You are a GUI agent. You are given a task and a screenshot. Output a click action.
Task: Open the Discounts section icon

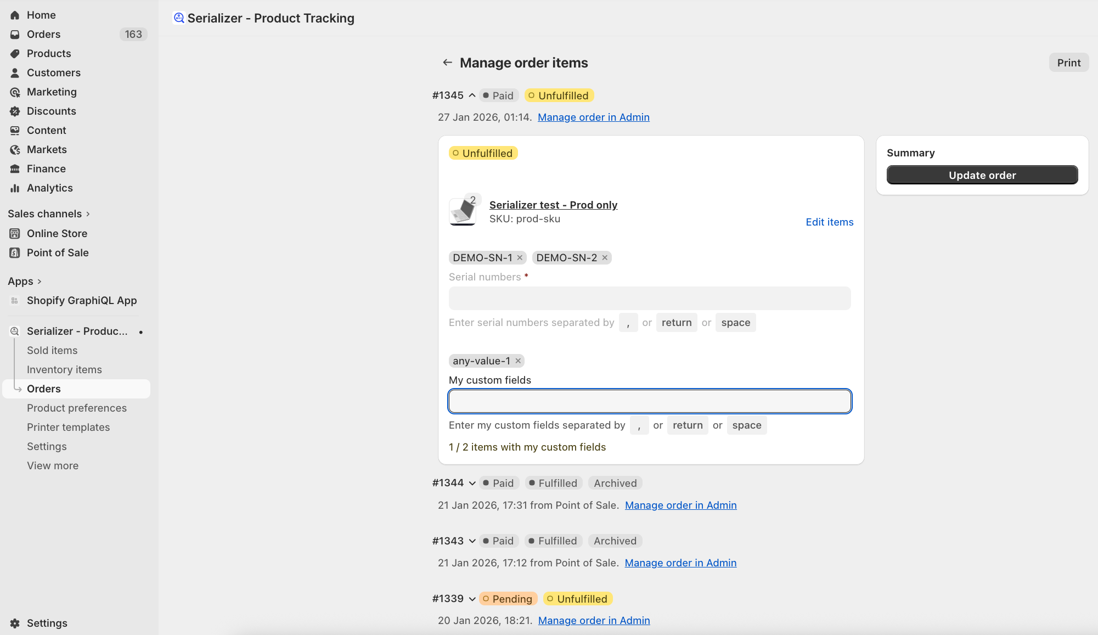coord(15,111)
